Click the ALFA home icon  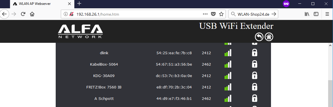[x=269, y=37]
